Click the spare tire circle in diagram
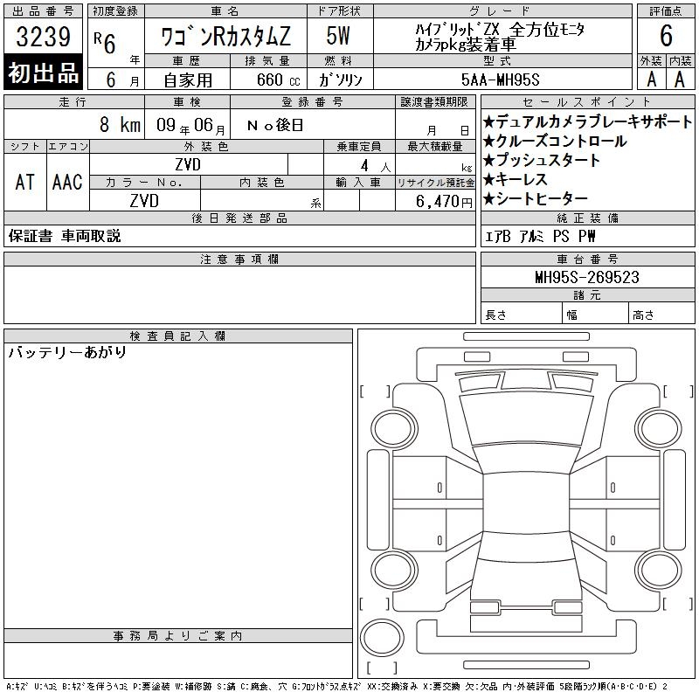Viewport: 699px width, 699px height. pyautogui.click(x=382, y=638)
